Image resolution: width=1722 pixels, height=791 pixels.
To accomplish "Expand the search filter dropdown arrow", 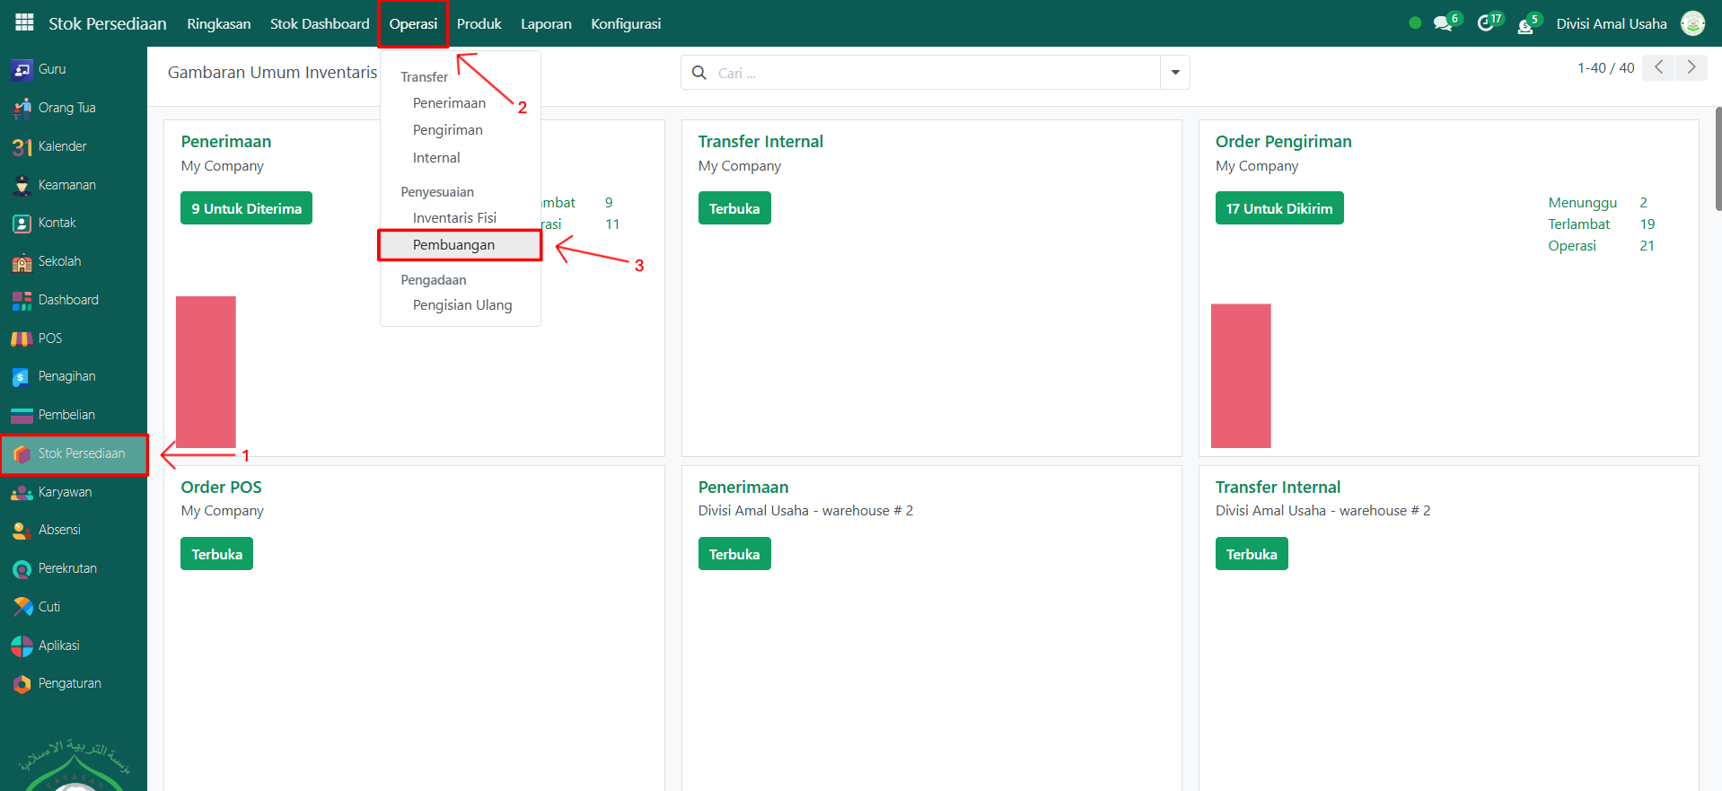I will 1174,73.
